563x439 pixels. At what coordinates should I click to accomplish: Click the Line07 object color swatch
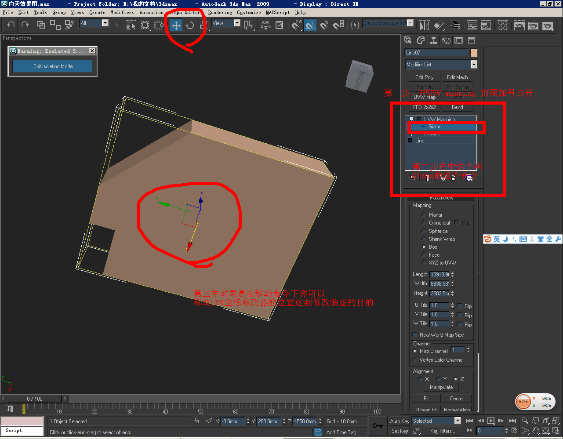474,53
